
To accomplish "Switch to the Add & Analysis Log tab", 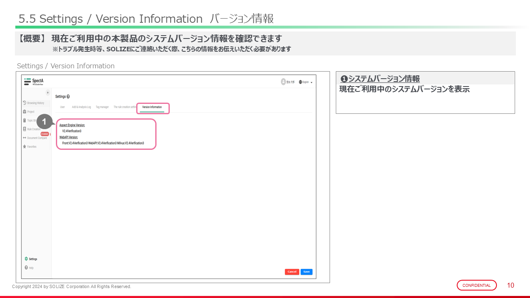I will pos(81,107).
